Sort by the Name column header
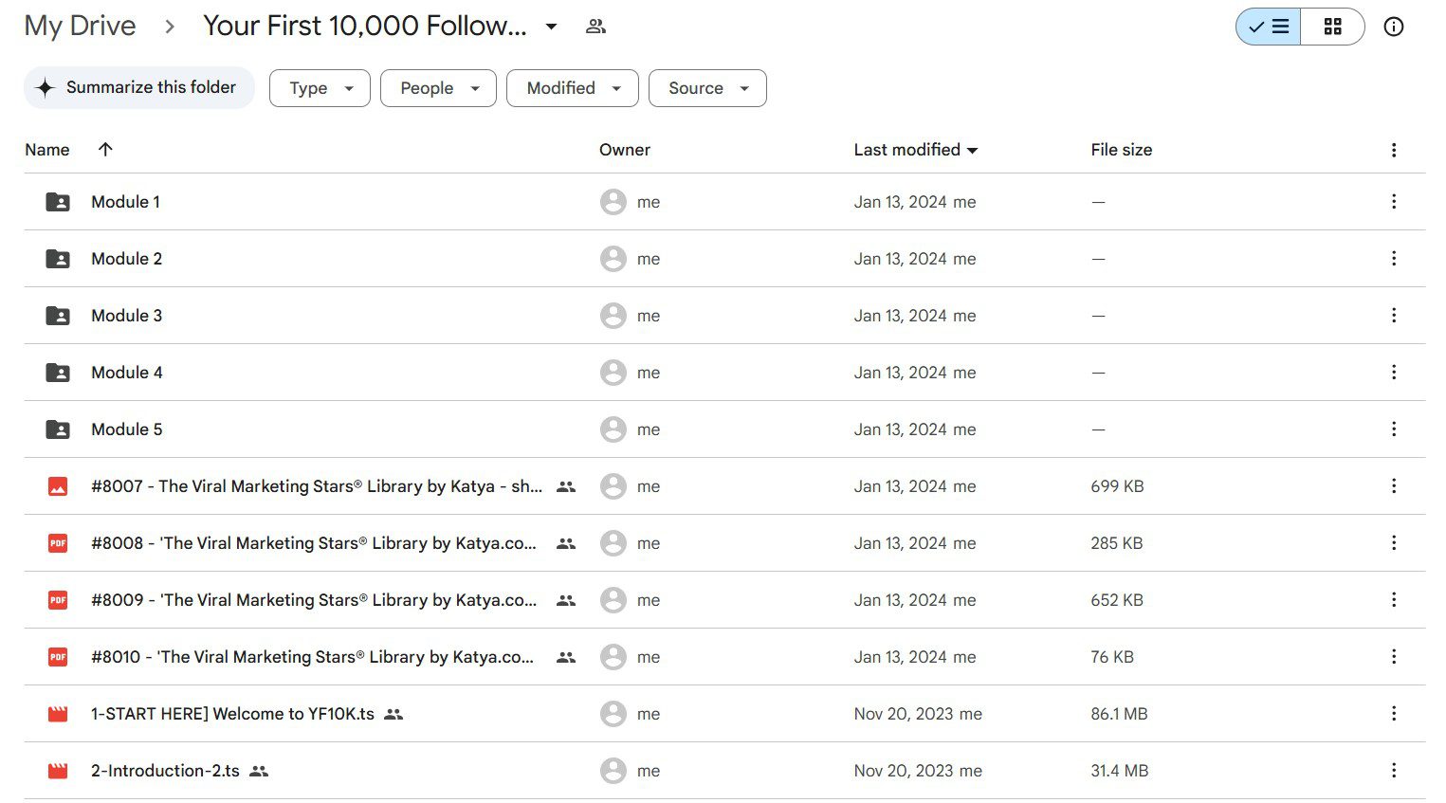The height and width of the screenshot is (803, 1446). tap(47, 150)
